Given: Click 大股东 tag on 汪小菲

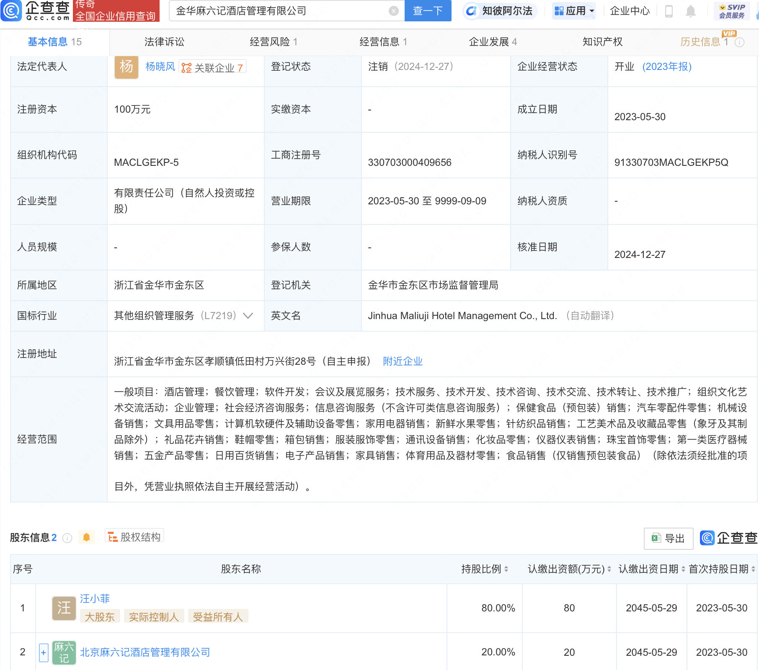Looking at the screenshot, I should click(x=100, y=617).
